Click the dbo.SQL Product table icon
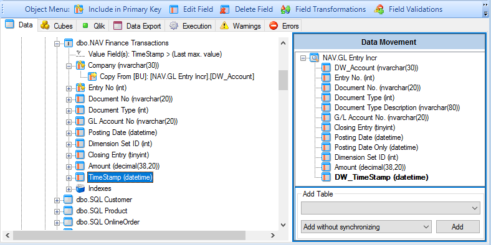The width and height of the screenshot is (491, 245). (69, 211)
